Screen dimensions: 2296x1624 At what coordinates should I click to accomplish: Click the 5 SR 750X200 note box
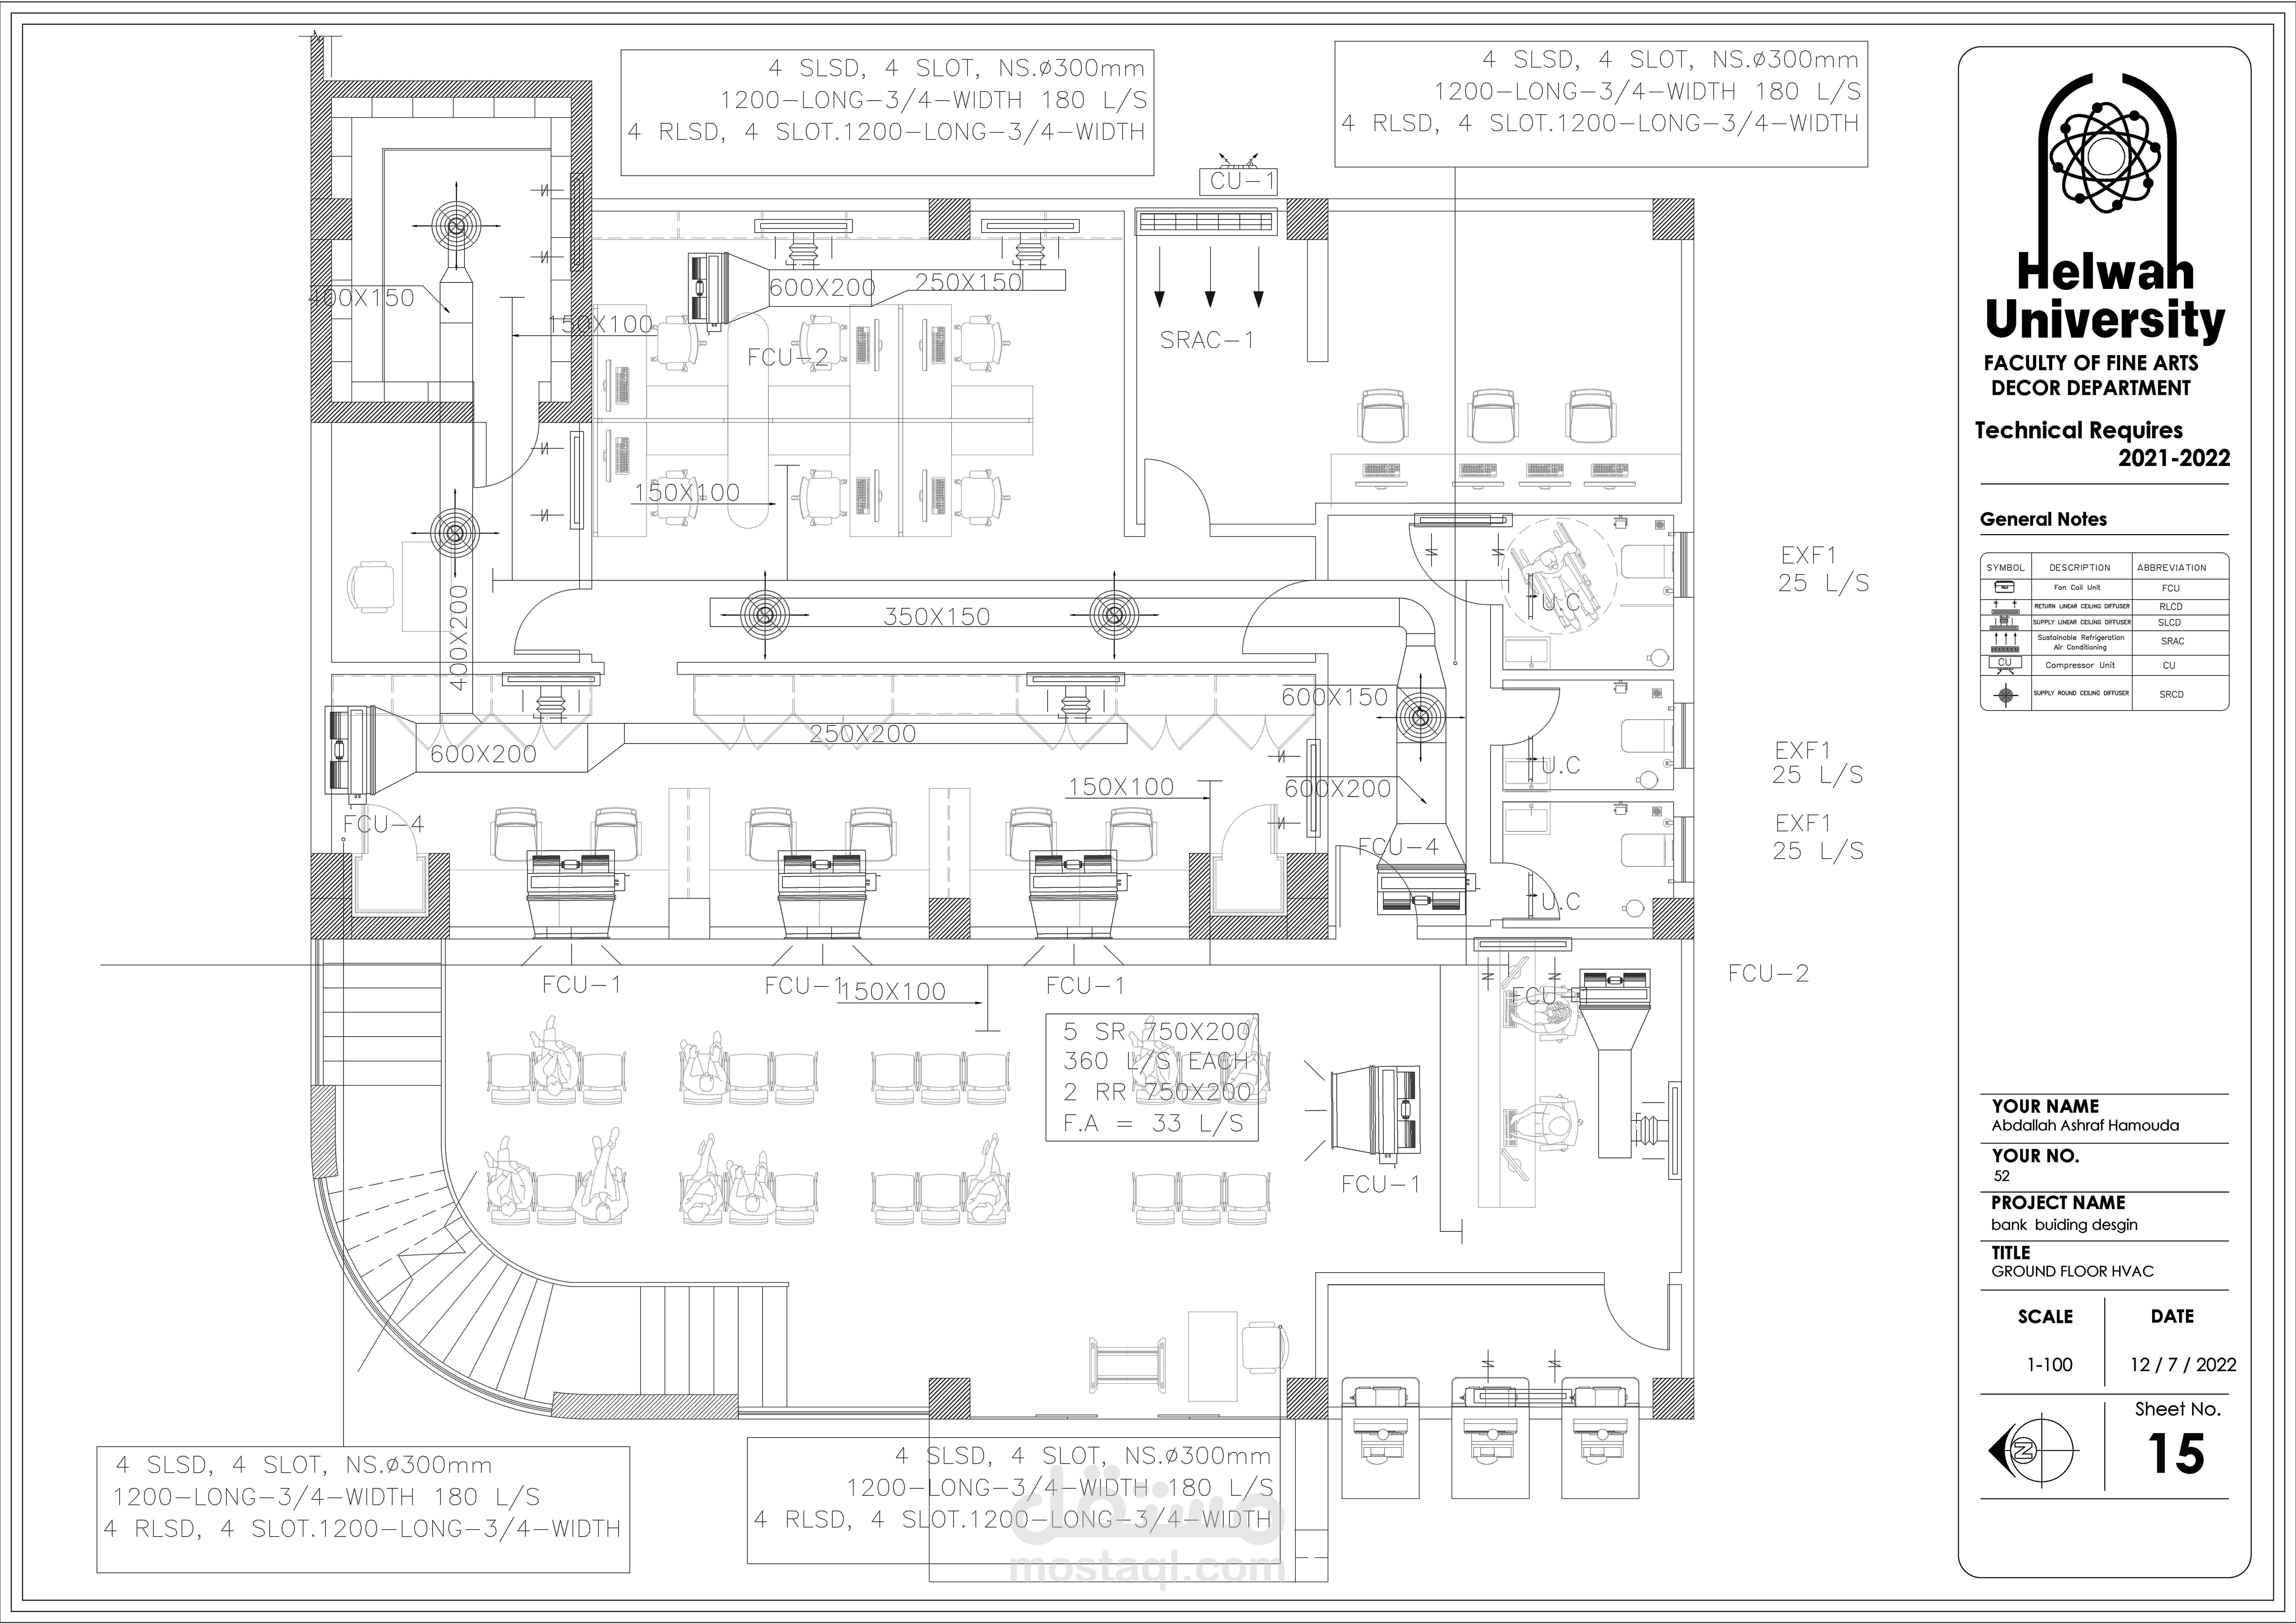(1152, 1077)
